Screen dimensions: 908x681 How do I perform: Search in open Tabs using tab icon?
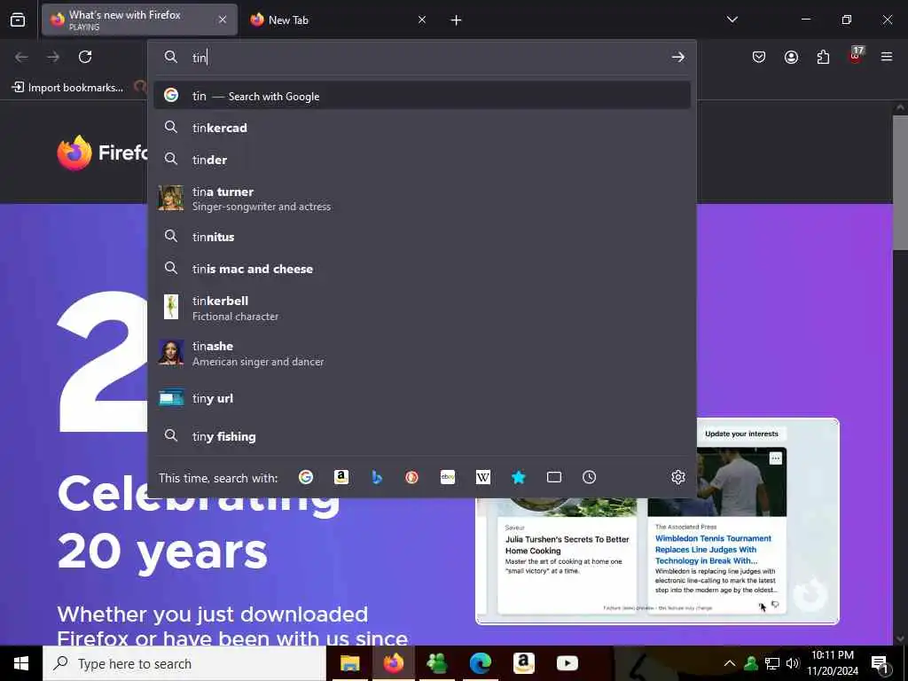[x=554, y=477]
